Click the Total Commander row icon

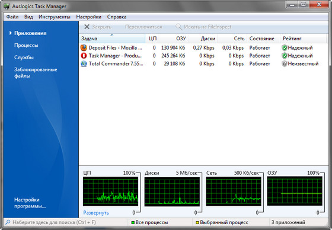pyautogui.click(x=84, y=64)
